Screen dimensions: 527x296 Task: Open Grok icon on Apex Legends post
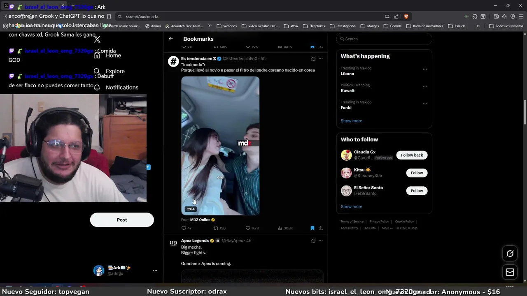tap(313, 240)
